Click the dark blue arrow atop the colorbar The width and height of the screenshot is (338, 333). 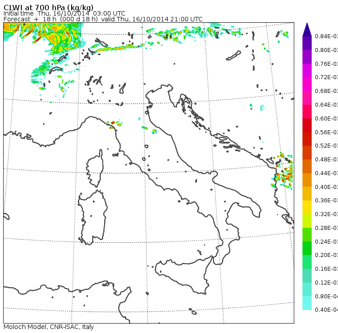(x=307, y=29)
